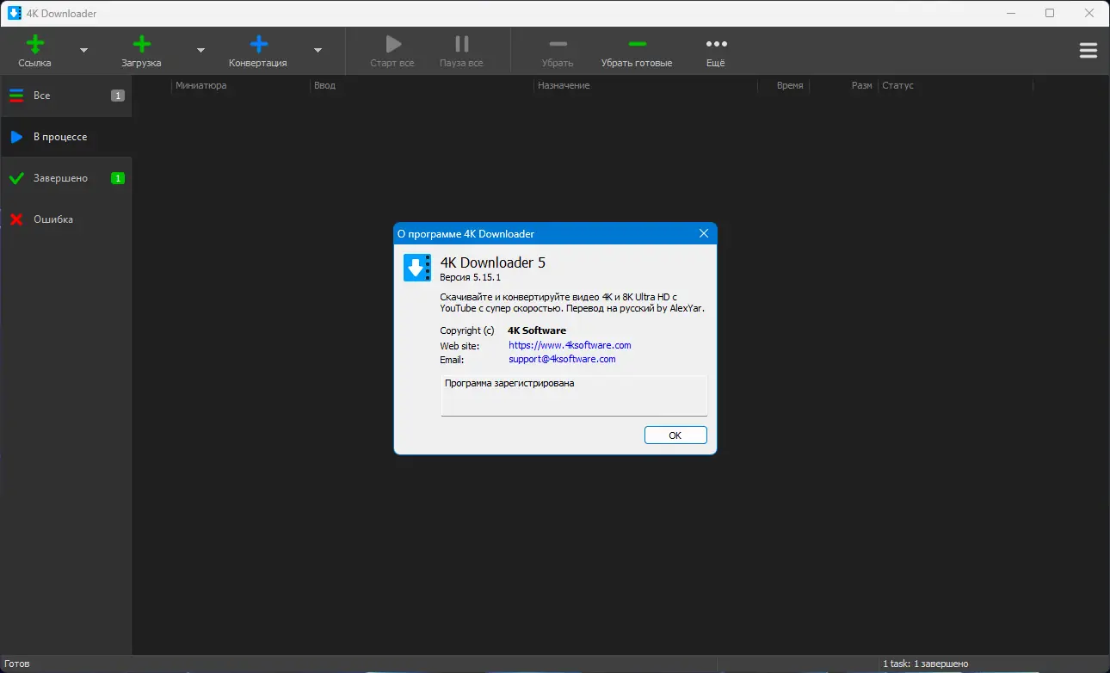
Task: Click the 4K Software copyright name
Action: pyautogui.click(x=537, y=330)
